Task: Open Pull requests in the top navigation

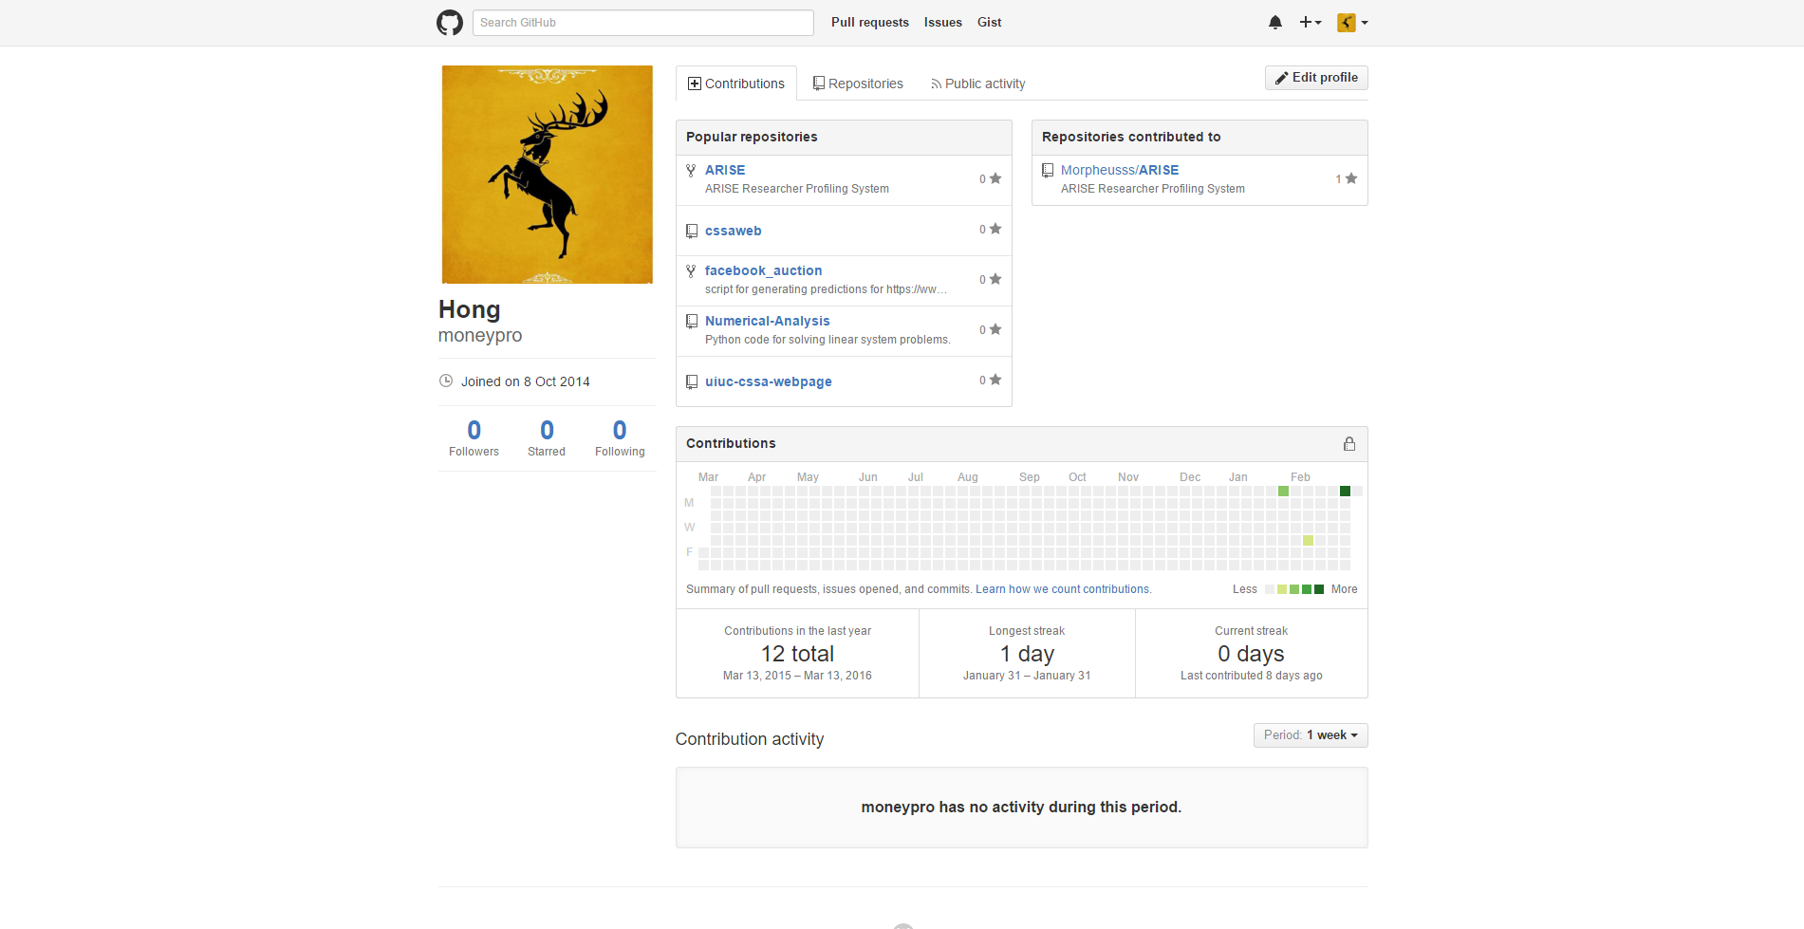Action: (869, 23)
